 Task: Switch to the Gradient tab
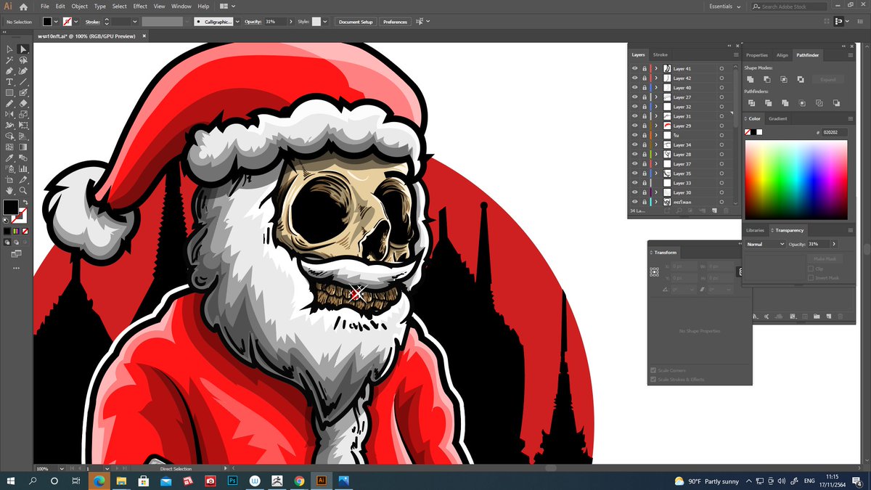pyautogui.click(x=777, y=118)
